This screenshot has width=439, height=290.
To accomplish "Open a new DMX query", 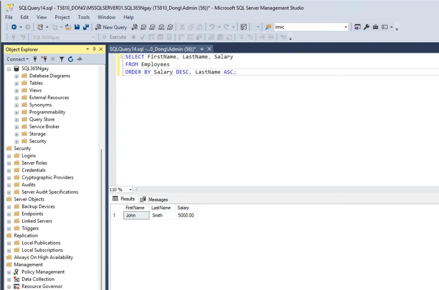I will click(152, 27).
